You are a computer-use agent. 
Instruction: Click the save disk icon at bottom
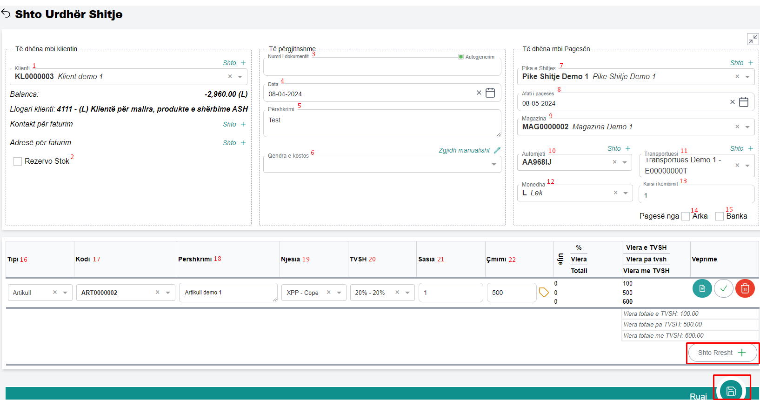[x=731, y=391]
